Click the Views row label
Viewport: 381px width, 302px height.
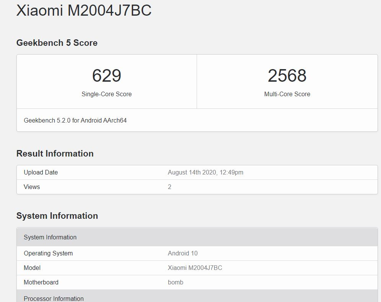pos(32,187)
